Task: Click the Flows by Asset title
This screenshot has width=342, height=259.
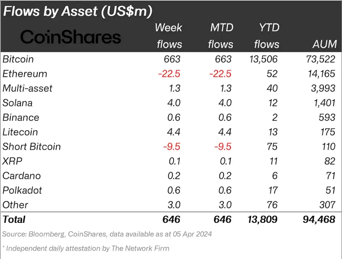Action: tap(78, 11)
